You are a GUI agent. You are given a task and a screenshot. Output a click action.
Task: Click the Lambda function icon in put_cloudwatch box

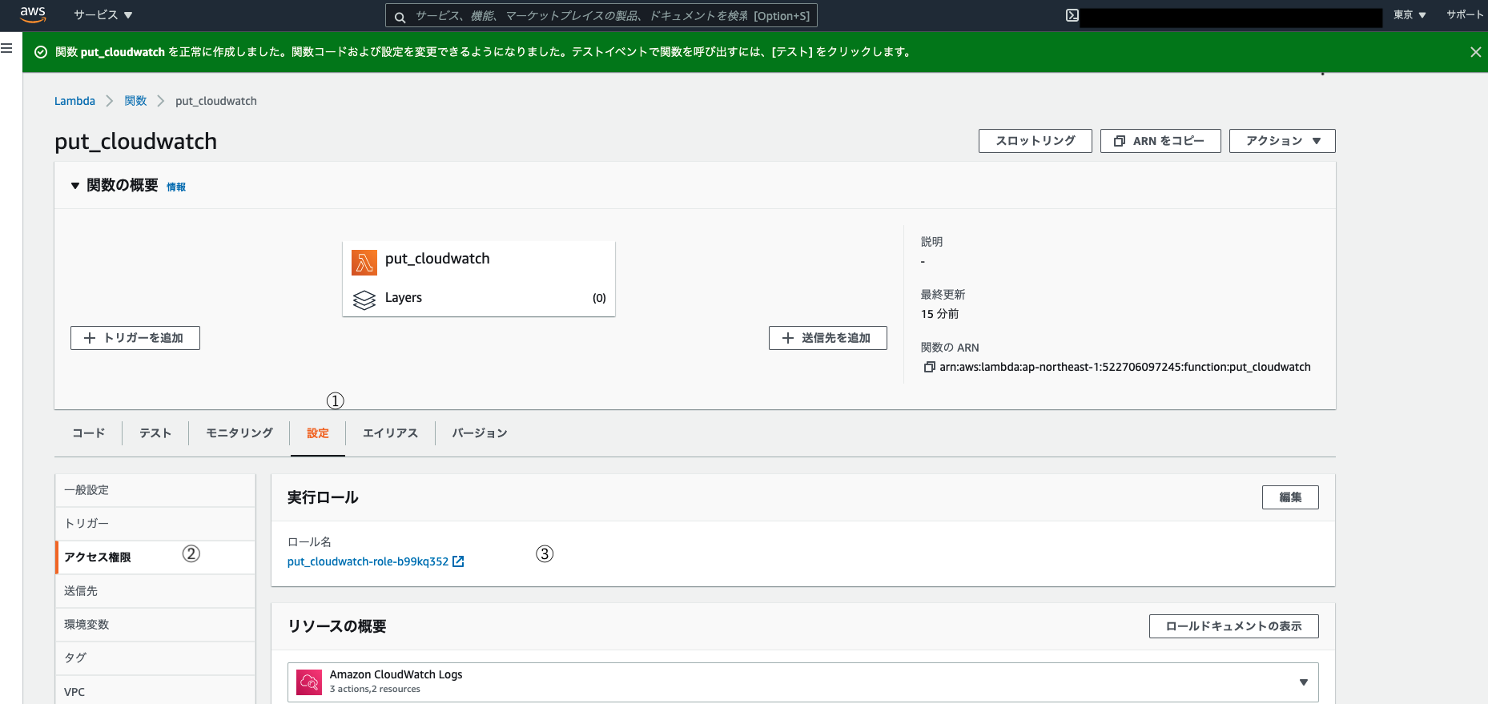[364, 262]
